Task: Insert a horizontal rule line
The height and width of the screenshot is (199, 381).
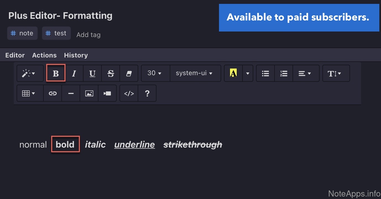Action: (x=71, y=93)
